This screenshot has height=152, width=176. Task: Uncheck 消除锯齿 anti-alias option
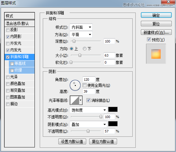click(88, 100)
